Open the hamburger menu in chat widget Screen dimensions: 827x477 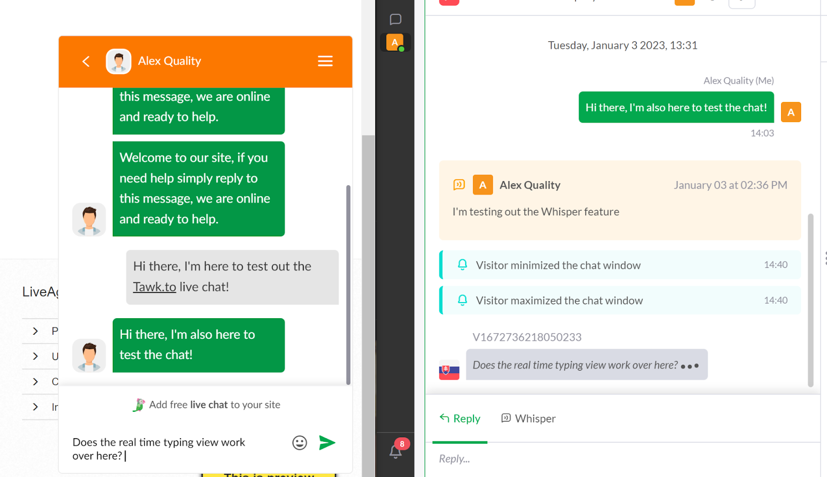325,62
